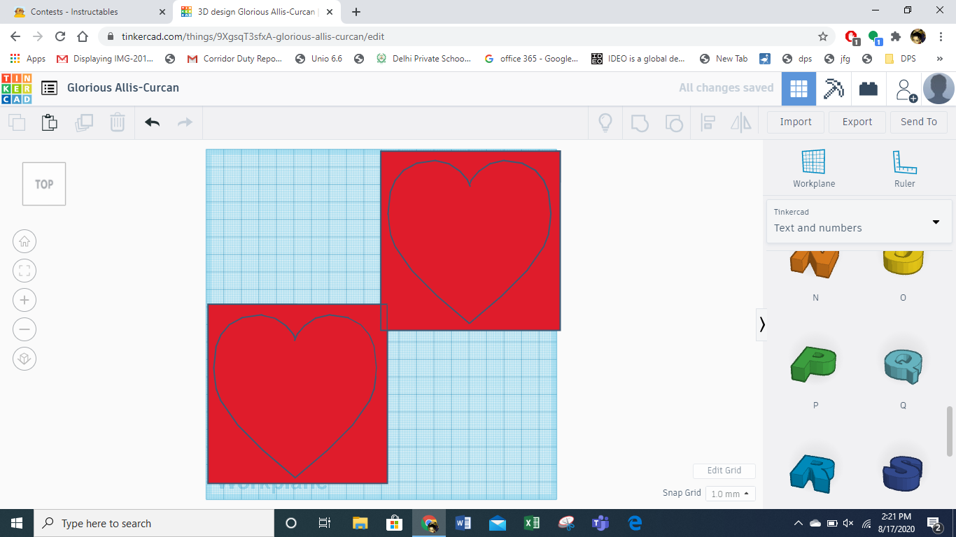Screen dimensions: 956x537
Task: Open Word from the taskbar
Action: click(464, 523)
